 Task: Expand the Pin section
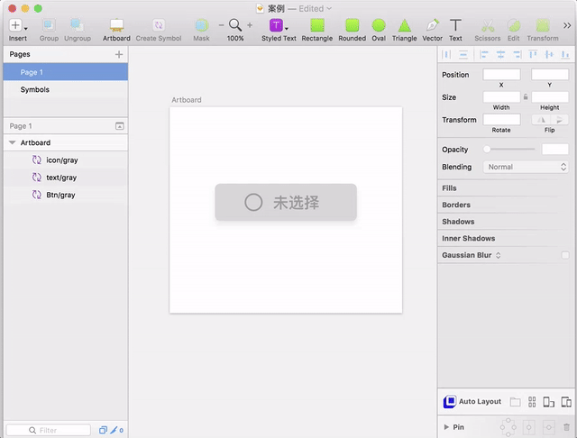coord(446,427)
